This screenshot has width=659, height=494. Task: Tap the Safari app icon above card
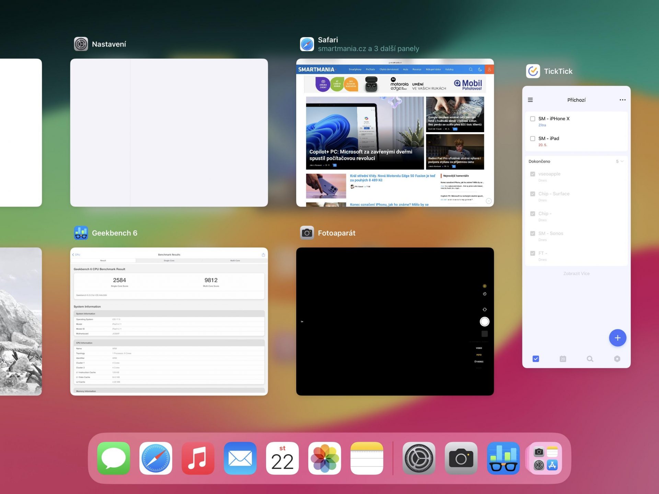point(307,44)
